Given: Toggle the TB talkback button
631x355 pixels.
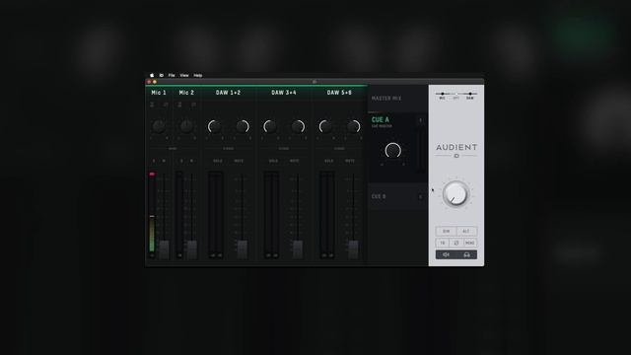Looking at the screenshot, I should (x=443, y=243).
